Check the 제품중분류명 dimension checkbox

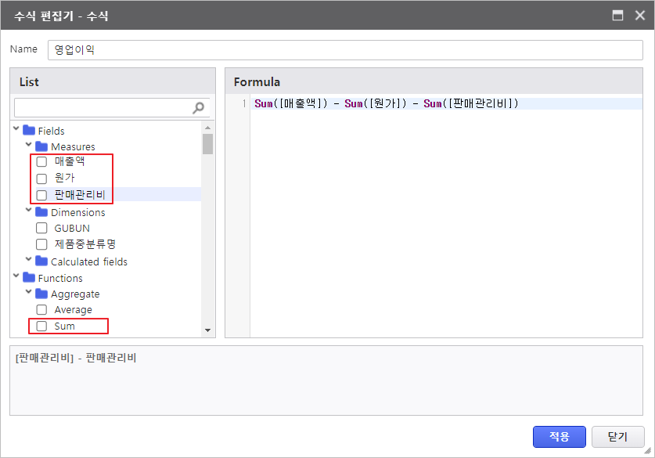click(x=41, y=244)
